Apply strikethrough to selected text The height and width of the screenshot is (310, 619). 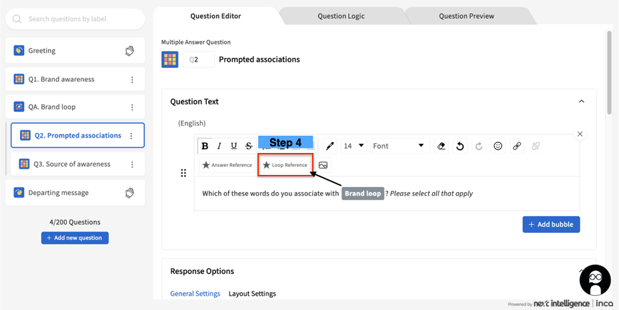point(249,146)
